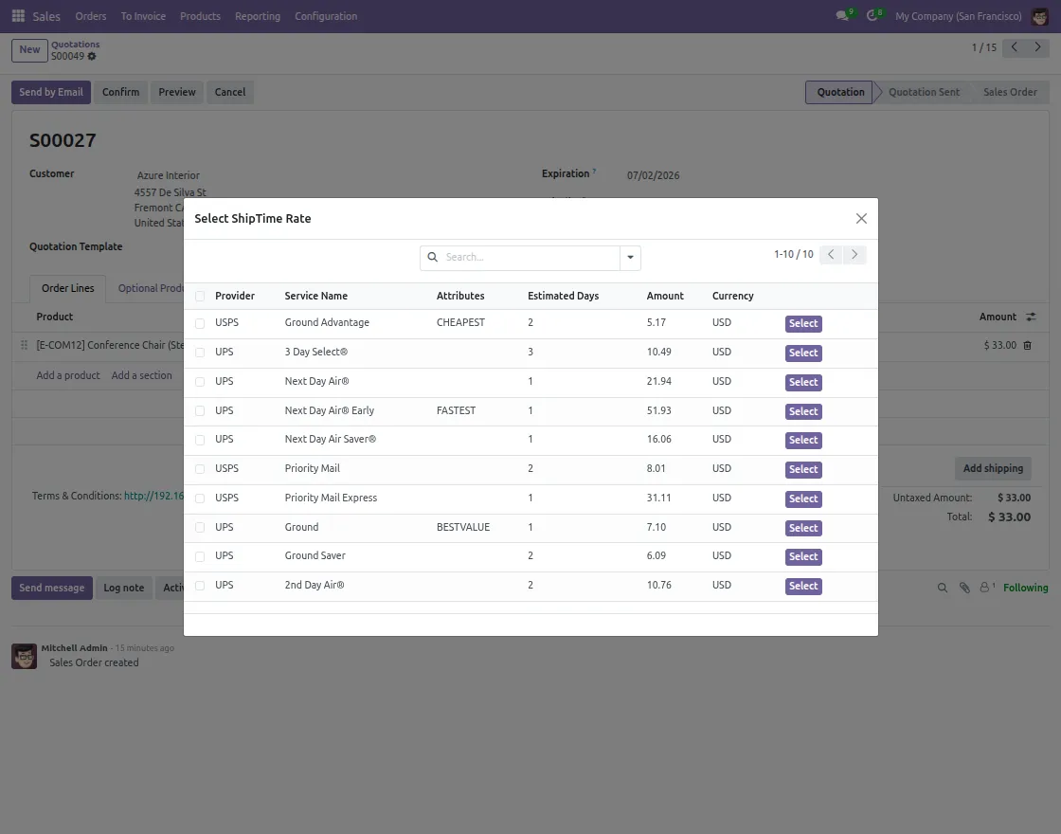Click the 1-10 / 10 dialog pager counter
1061x834 pixels.
pos(793,255)
